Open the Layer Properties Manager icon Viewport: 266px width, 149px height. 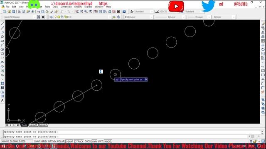[x=51, y=17]
